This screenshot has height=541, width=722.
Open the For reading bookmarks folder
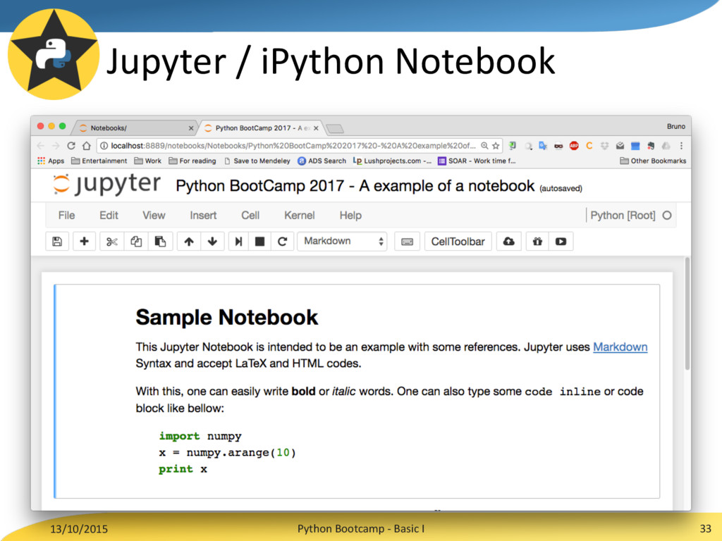[192, 161]
